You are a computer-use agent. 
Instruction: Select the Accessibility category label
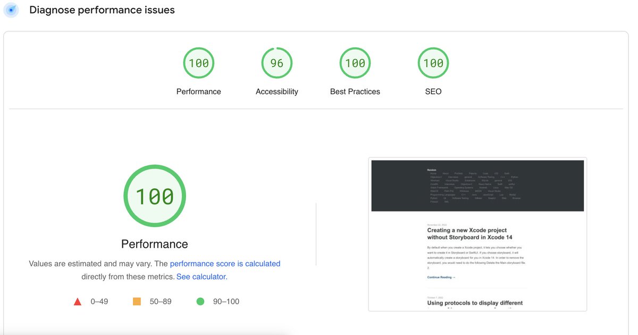point(276,91)
